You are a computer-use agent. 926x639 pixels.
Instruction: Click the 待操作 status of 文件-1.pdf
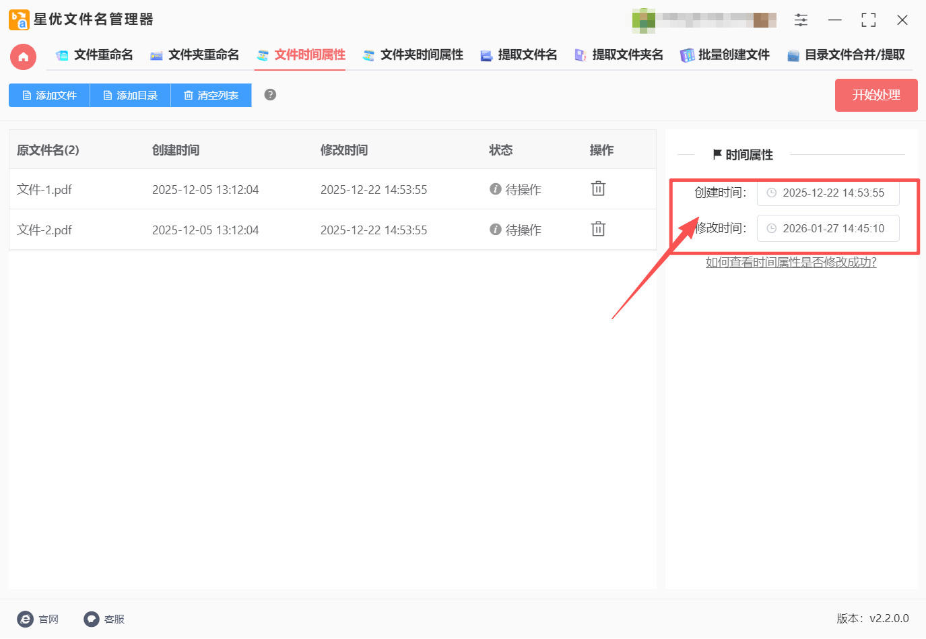tap(523, 190)
